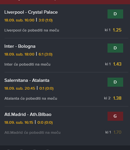Image resolution: width=130 pixels, height=150 pixels.
Task: Open the Salernitana - Atalanta match
Action: point(27,81)
